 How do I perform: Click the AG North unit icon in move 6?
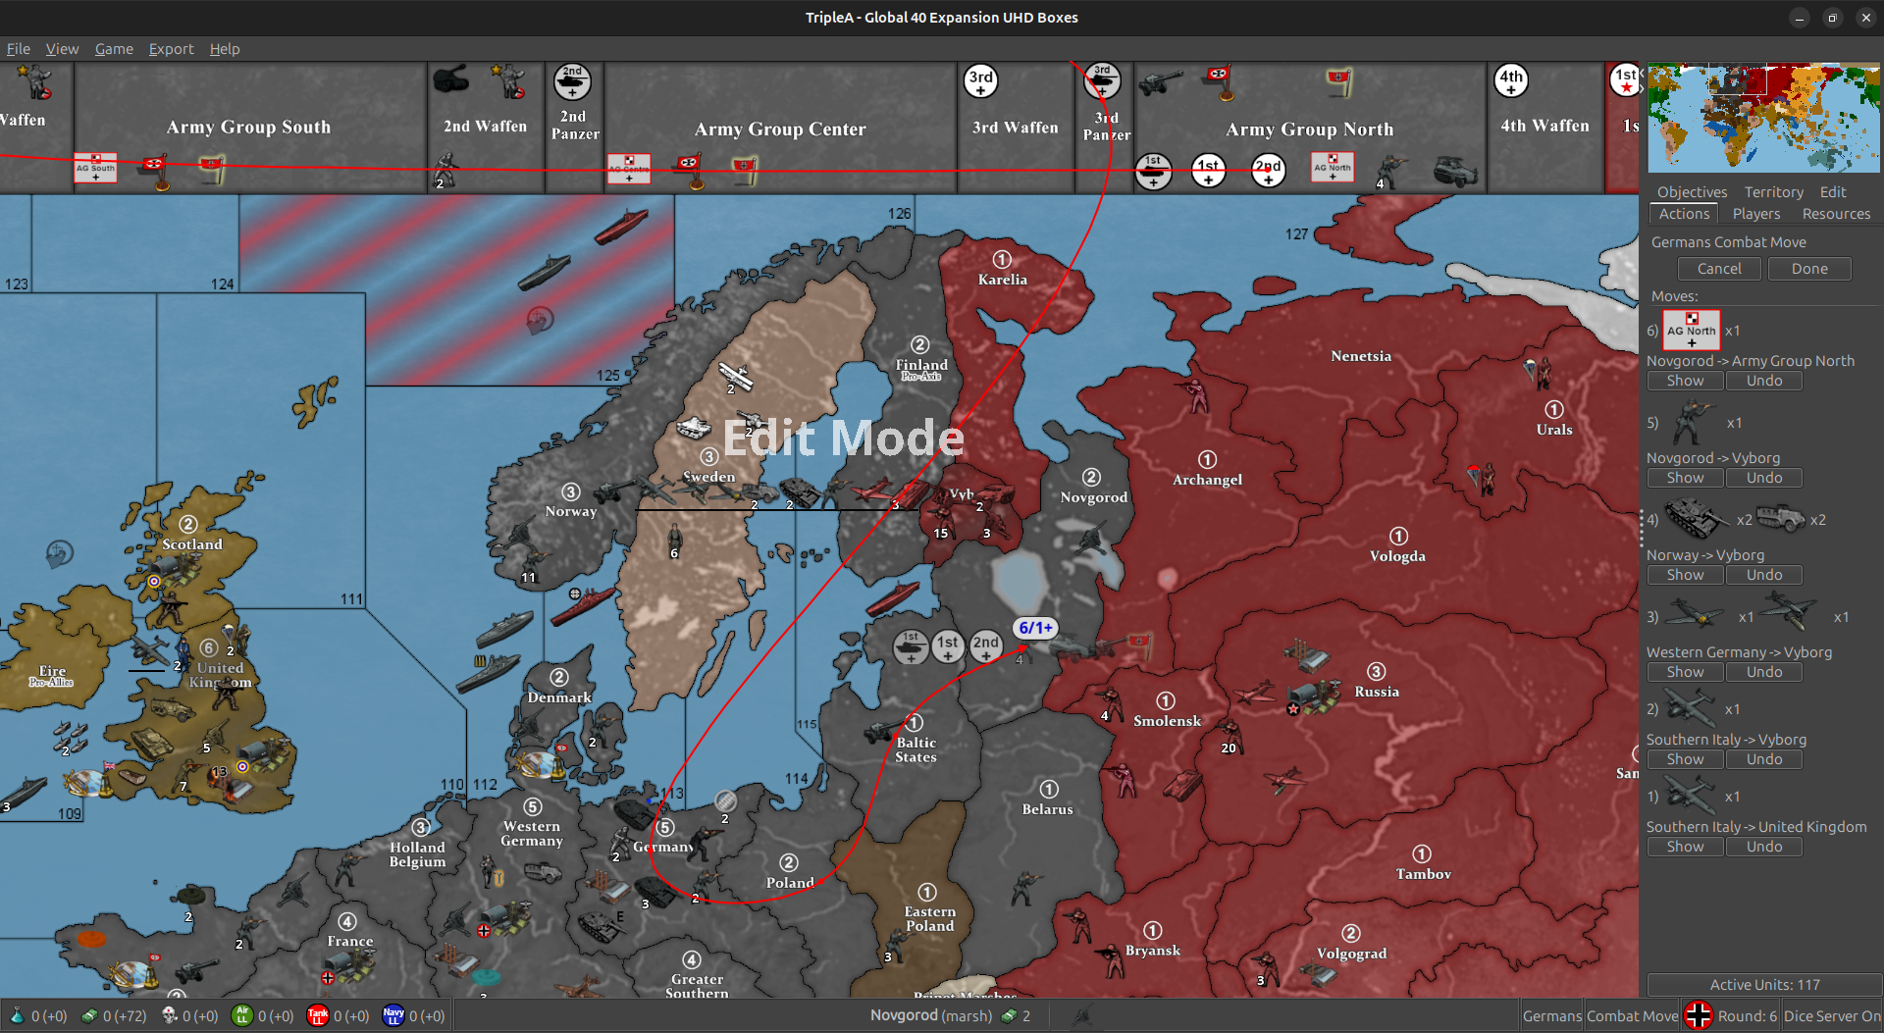coord(1691,330)
